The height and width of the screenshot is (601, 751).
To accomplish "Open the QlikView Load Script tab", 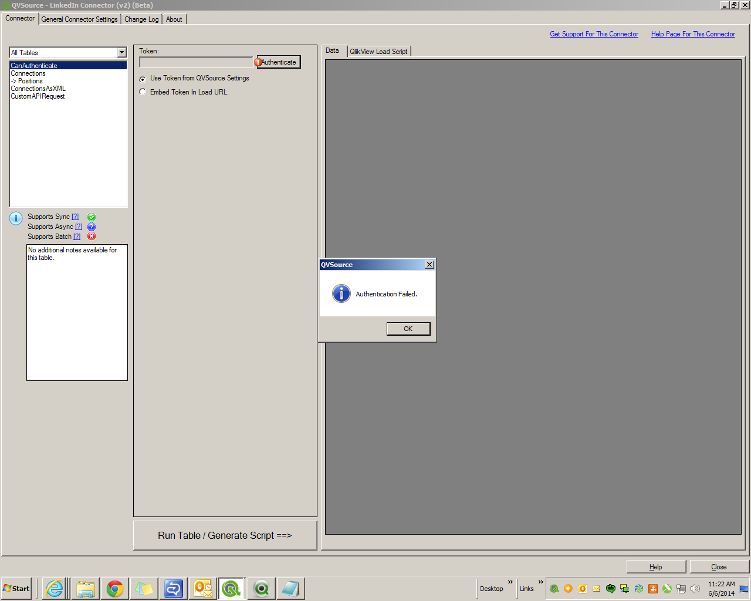I will click(x=378, y=52).
